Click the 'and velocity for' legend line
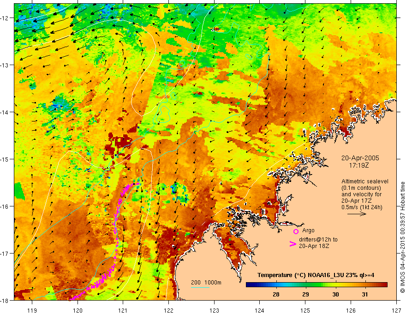 pyautogui.click(x=361, y=194)
